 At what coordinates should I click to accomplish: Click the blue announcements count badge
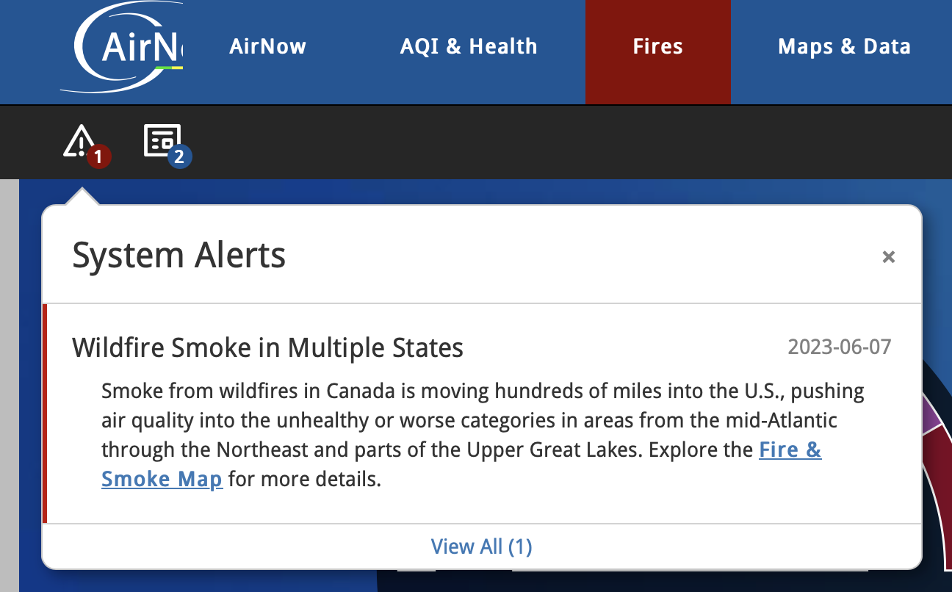(179, 156)
